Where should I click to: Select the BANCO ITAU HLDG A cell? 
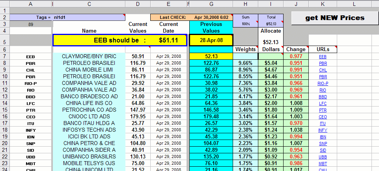[89, 123]
